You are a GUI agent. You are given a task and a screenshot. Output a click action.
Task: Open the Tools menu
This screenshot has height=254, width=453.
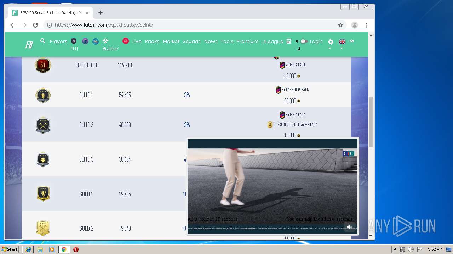227,41
